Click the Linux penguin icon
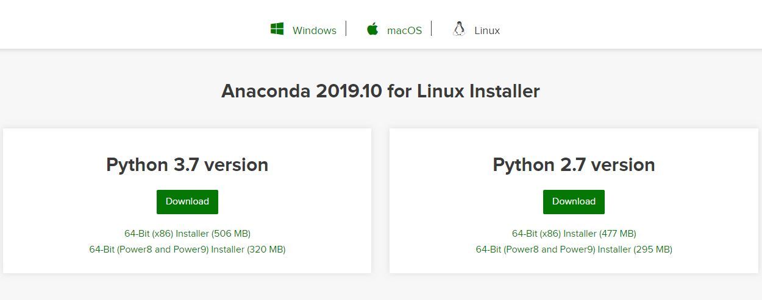The image size is (762, 300). (459, 29)
